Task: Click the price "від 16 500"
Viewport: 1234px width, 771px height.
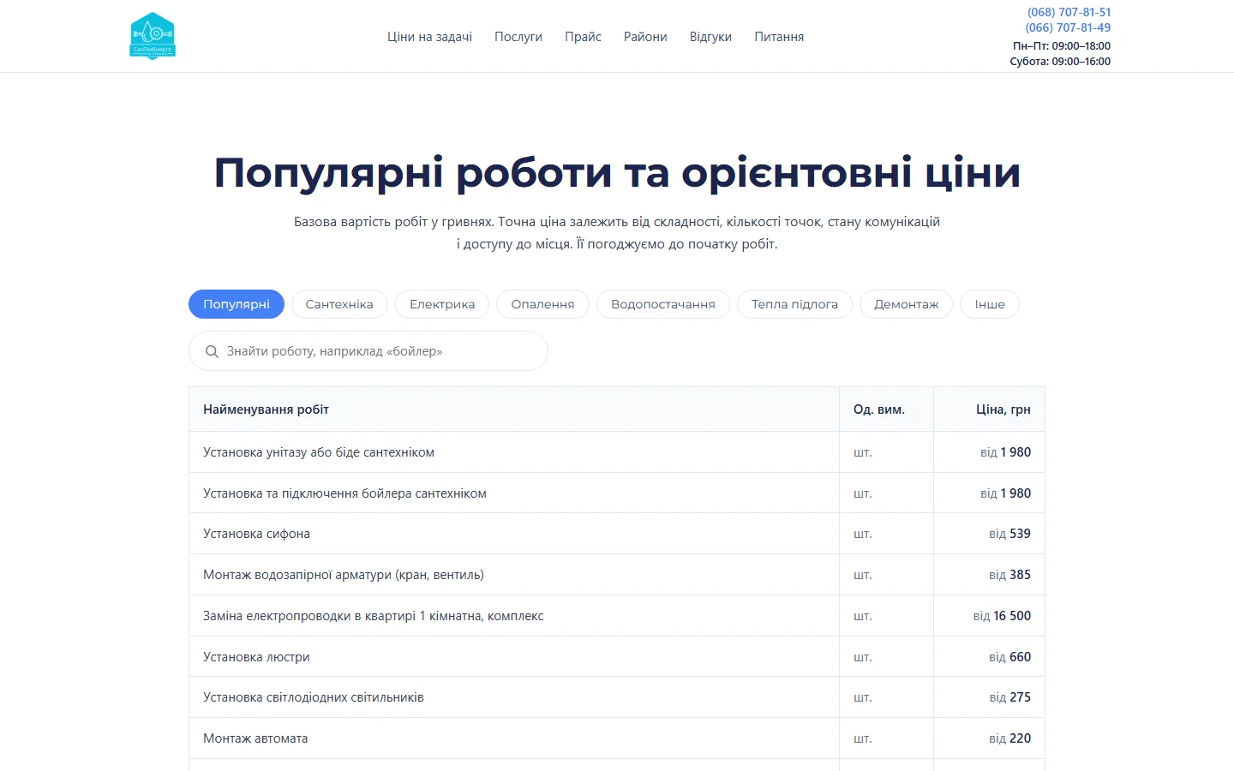Action: [1002, 616]
